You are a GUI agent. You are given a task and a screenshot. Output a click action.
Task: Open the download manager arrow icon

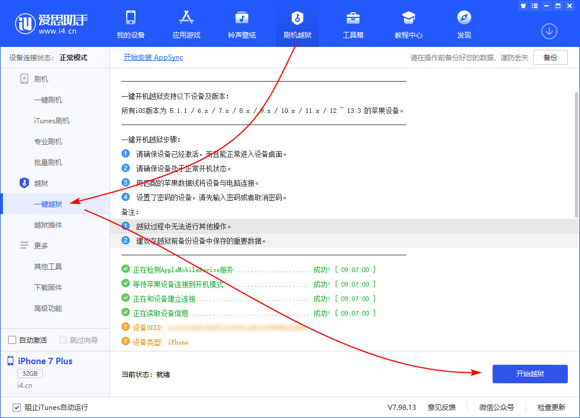click(549, 31)
